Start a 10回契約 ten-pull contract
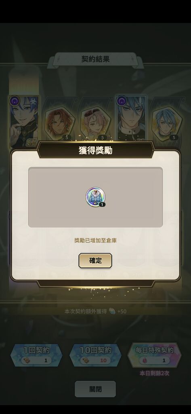Viewport: 191px width, 414px height. (x=95, y=355)
